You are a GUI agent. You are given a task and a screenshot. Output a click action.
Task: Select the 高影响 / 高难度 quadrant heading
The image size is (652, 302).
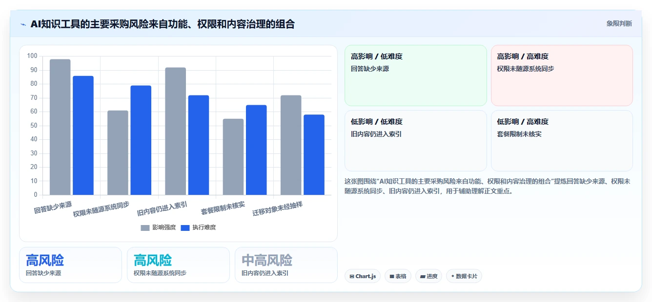pos(523,57)
